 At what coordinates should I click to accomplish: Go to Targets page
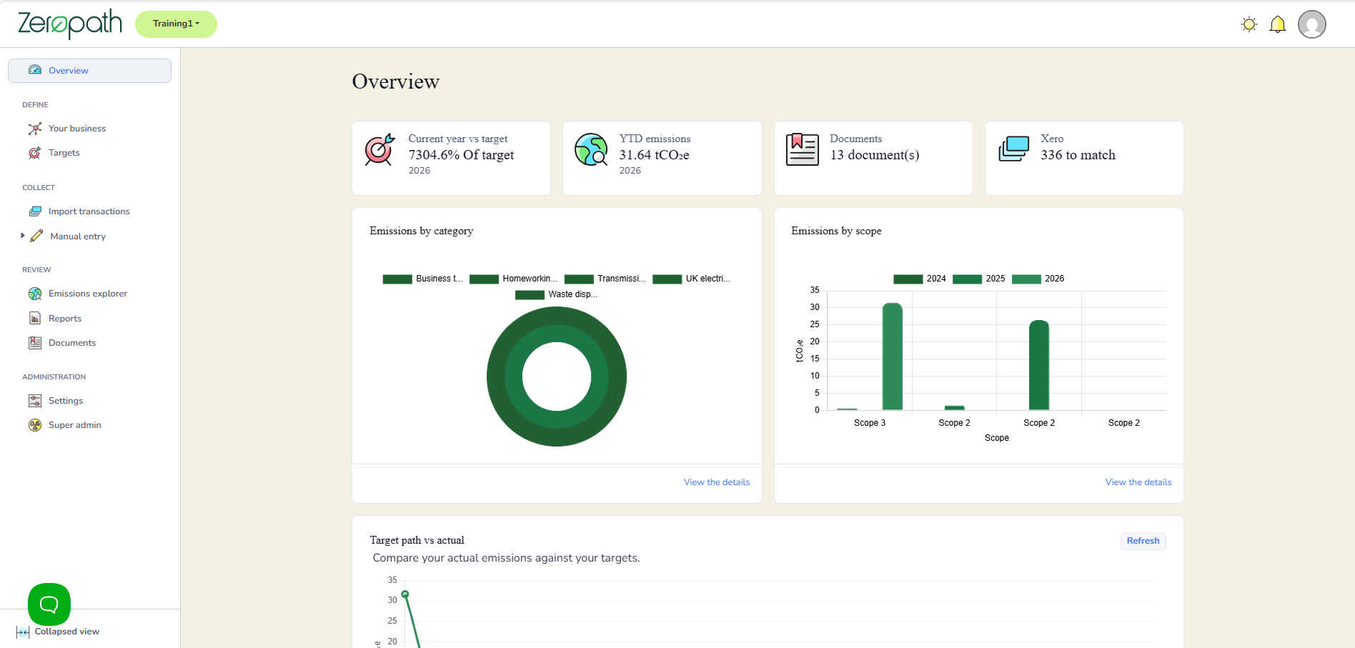(x=64, y=153)
